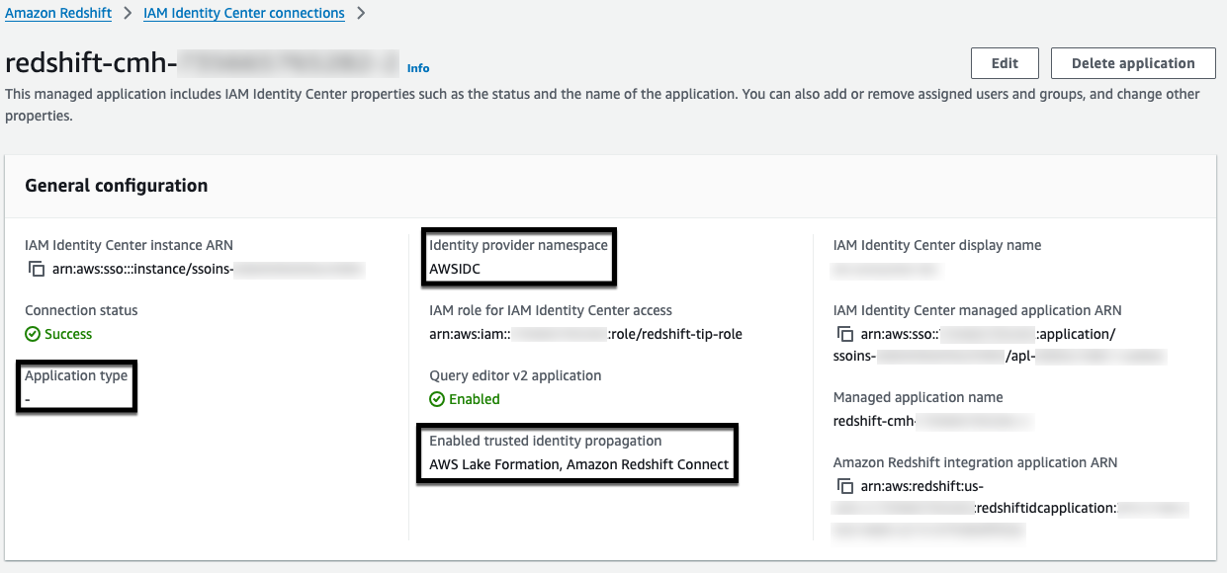Click the IAM Identity Center instance ARN label
The image size is (1227, 573).
pos(130,245)
